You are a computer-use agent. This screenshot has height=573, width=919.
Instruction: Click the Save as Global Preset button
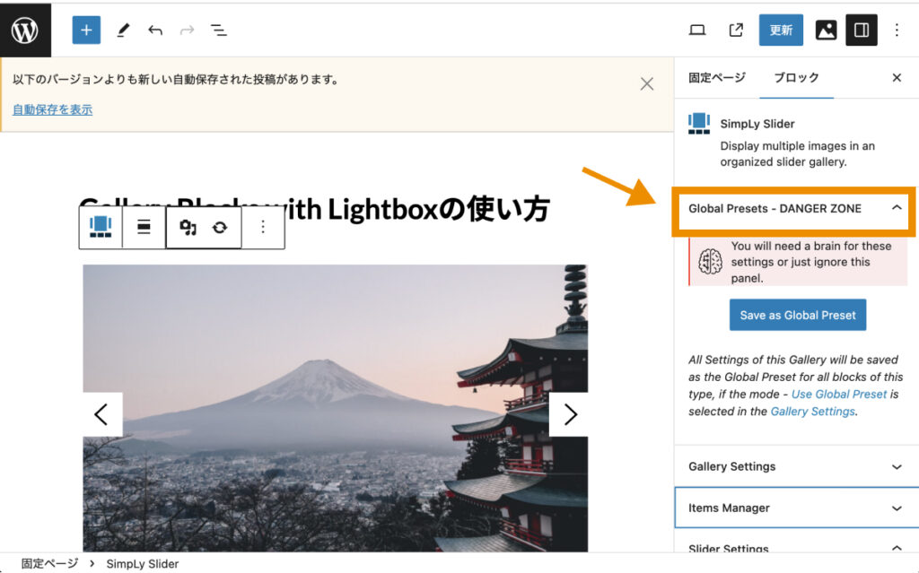click(x=797, y=315)
